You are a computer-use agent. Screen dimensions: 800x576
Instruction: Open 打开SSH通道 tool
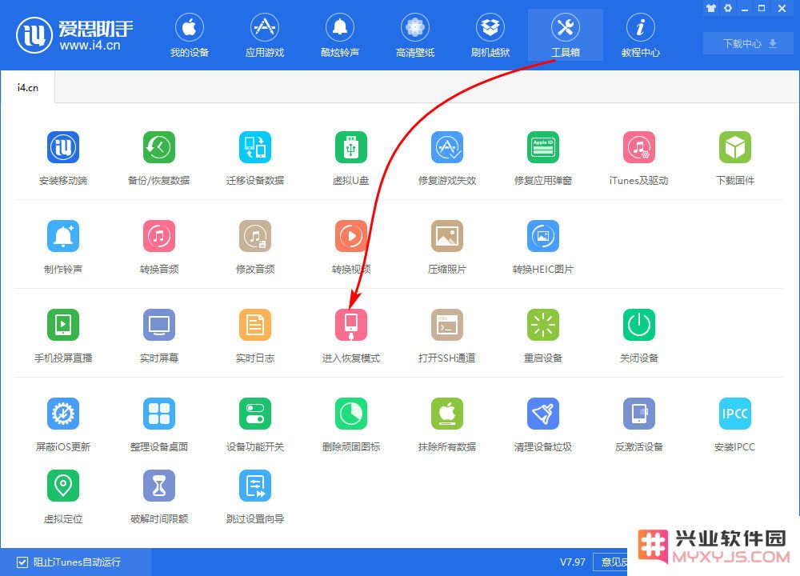coord(447,325)
